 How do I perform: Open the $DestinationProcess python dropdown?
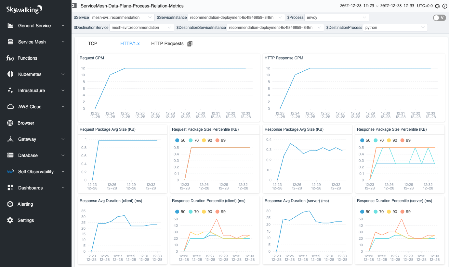point(395,28)
